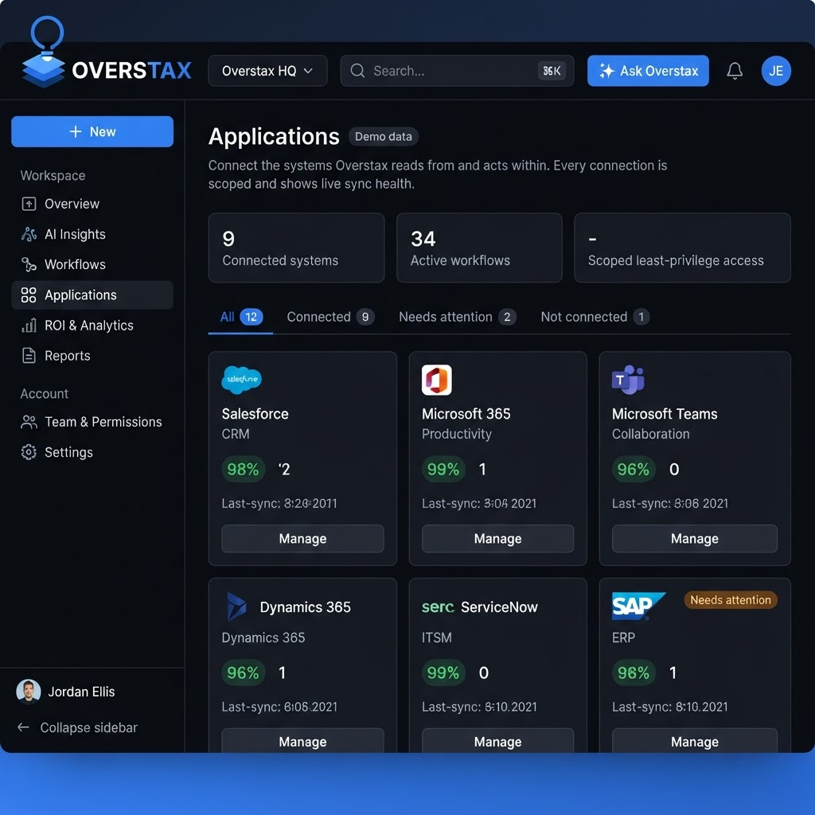Click into the Search field
The image size is (815, 815).
coord(457,71)
